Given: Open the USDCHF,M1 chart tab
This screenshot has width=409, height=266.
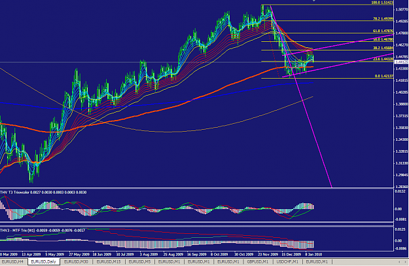Looking at the screenshot, I should click(x=287, y=261).
